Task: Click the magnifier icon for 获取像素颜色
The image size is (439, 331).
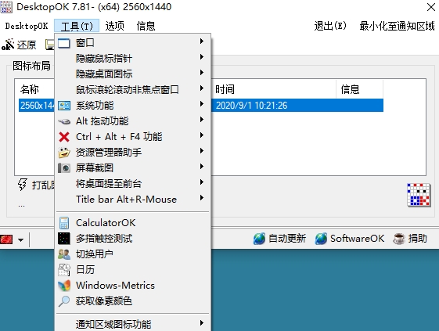Action: (64, 301)
